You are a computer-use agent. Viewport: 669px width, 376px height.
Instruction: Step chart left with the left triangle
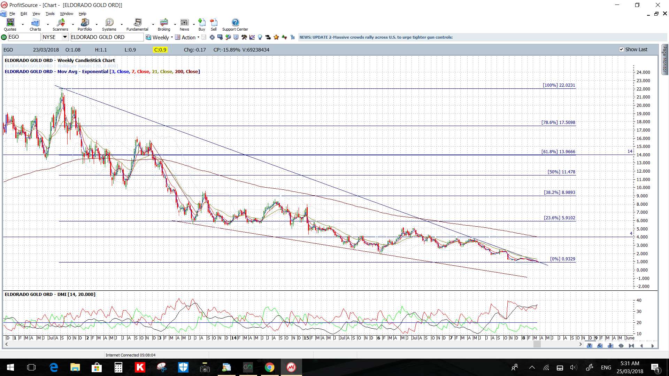pos(641,346)
